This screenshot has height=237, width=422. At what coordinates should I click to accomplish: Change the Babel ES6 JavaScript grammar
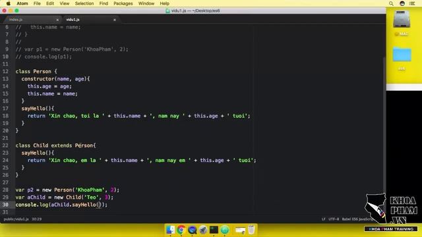point(357,219)
